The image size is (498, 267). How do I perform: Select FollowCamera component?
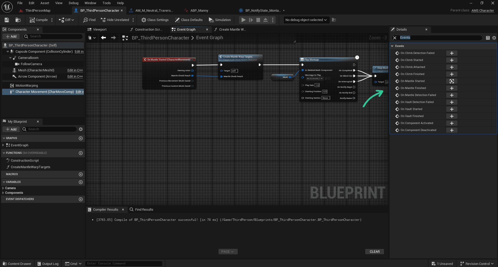pos(31,64)
